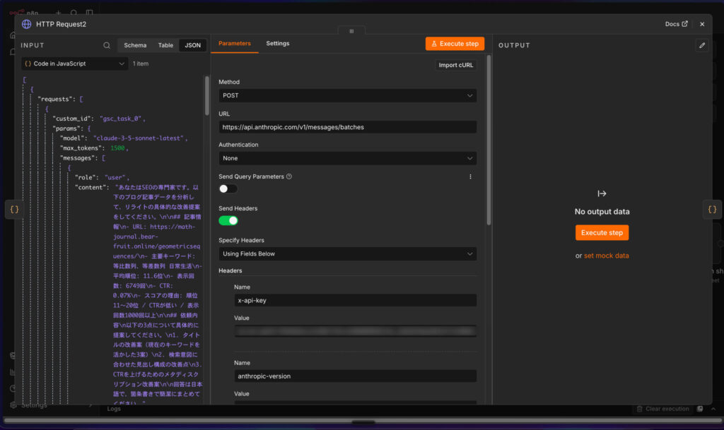This screenshot has height=430, width=724.
Task: Click the bottom horizontal scrollbar
Action: 363,421
